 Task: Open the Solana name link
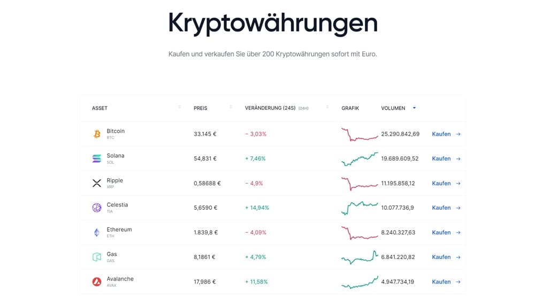[x=116, y=156]
